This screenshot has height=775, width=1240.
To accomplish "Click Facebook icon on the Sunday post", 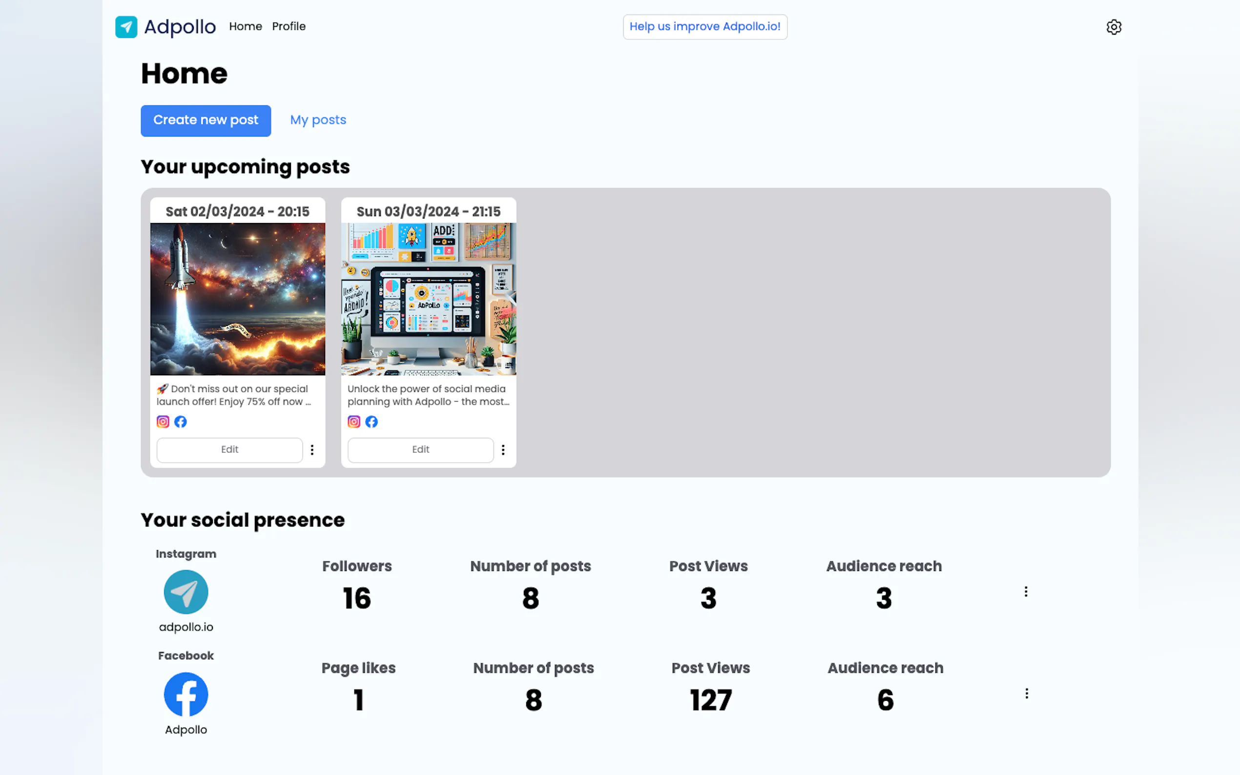I will 372,421.
